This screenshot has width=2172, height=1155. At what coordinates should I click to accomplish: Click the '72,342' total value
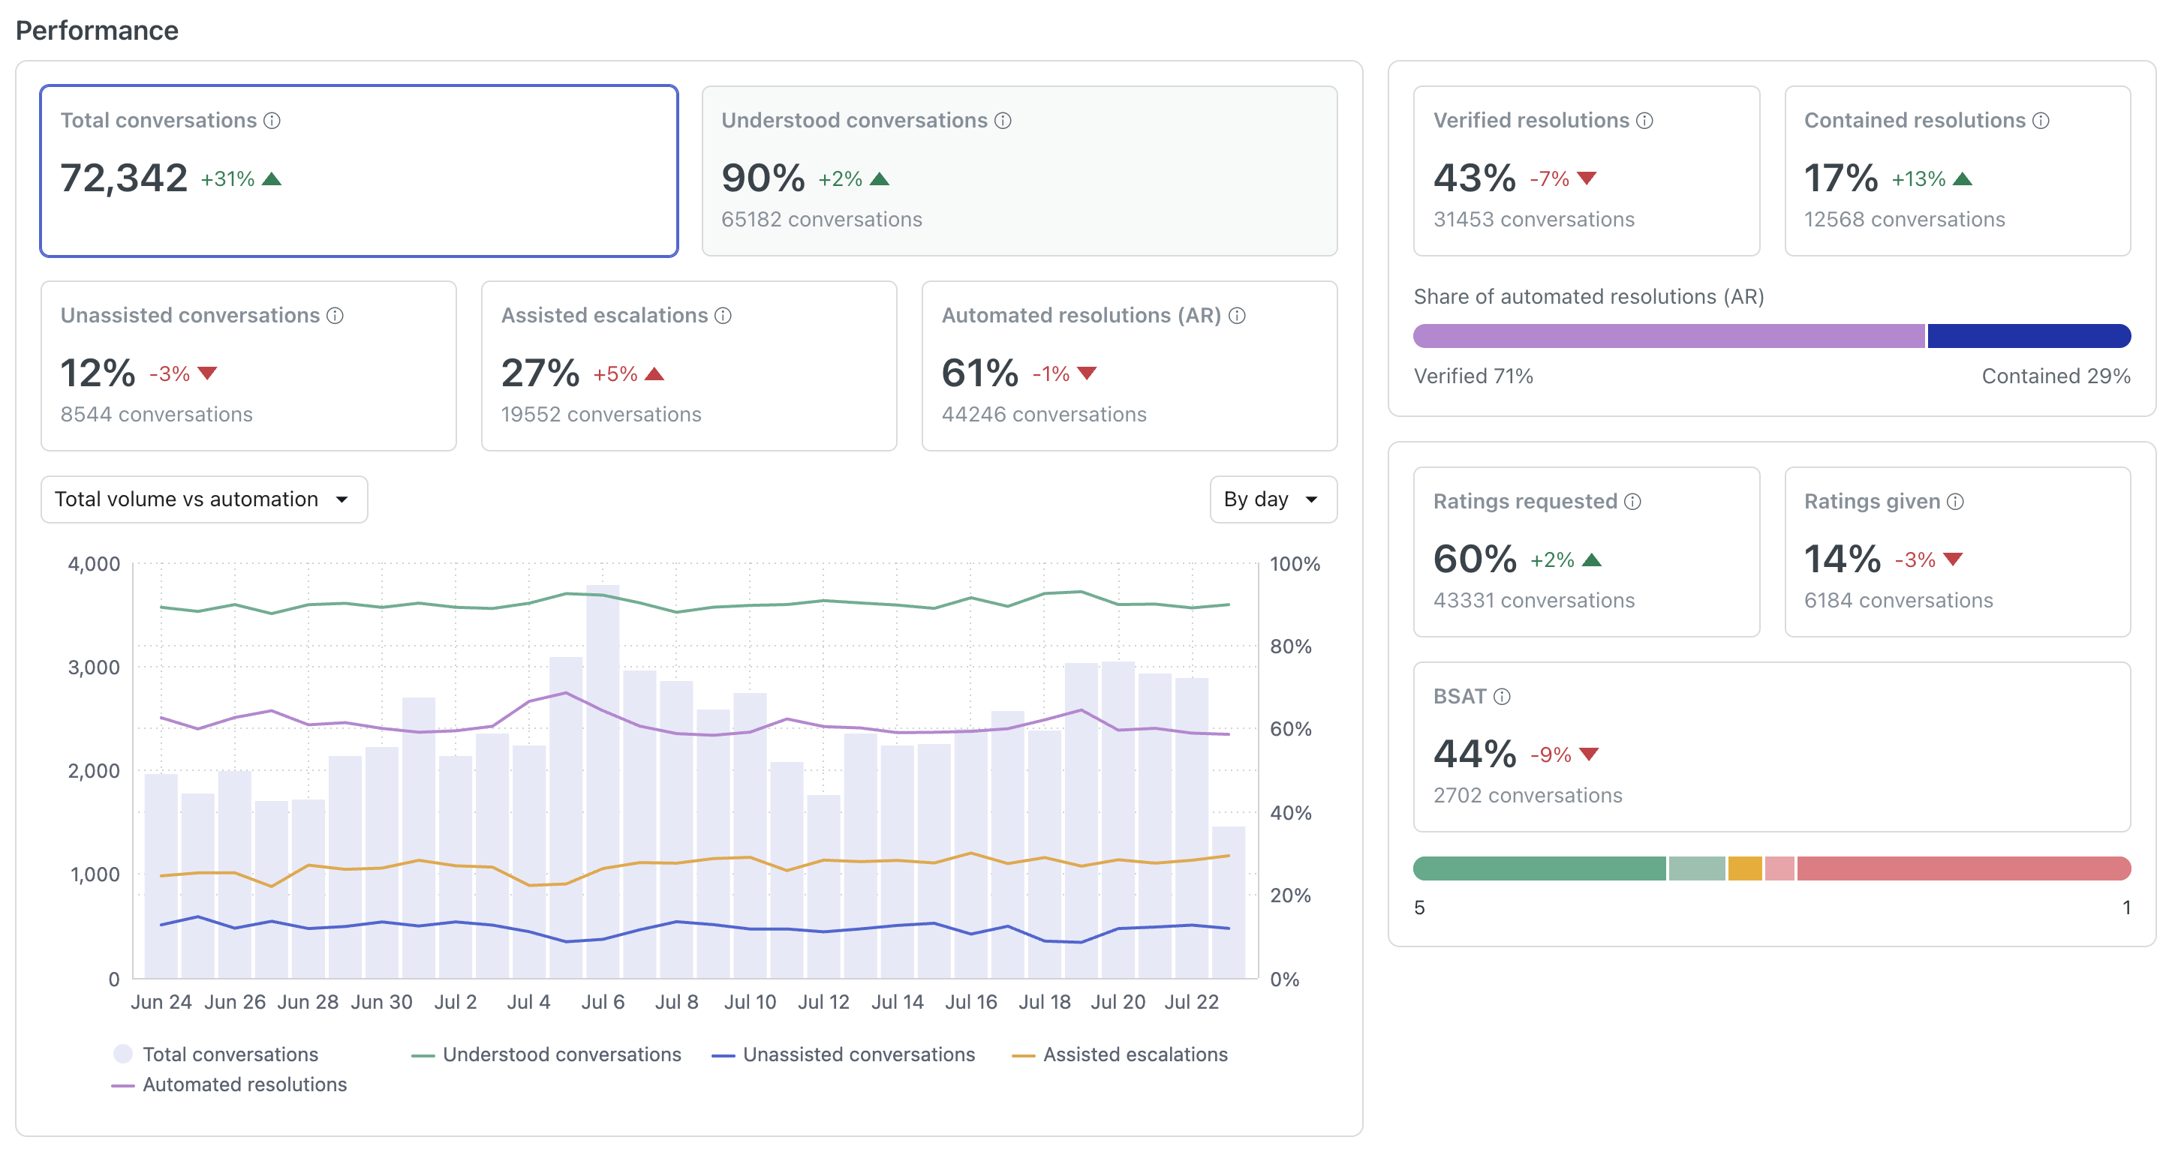124,178
